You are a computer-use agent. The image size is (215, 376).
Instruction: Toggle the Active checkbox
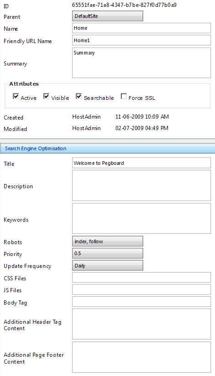tap(16, 96)
